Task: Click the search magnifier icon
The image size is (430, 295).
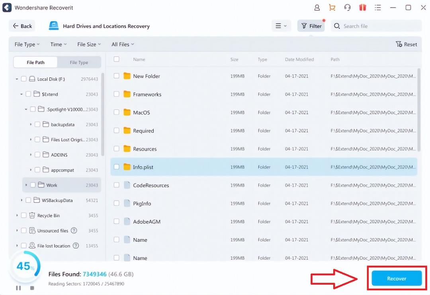Action: point(337,26)
